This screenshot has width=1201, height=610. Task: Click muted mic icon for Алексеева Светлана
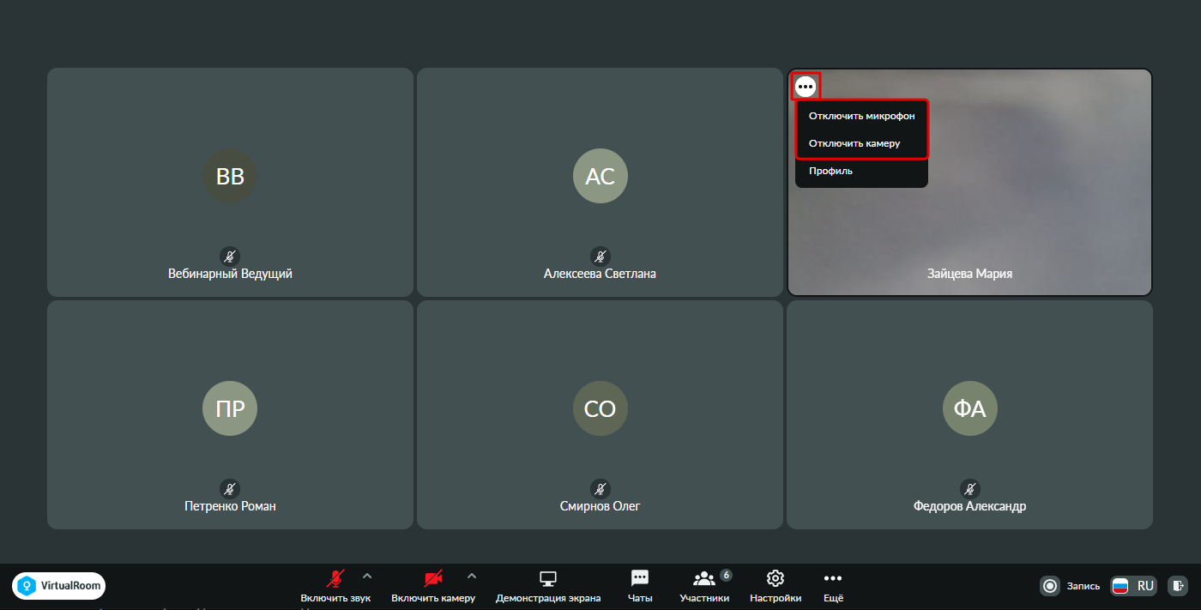click(600, 256)
